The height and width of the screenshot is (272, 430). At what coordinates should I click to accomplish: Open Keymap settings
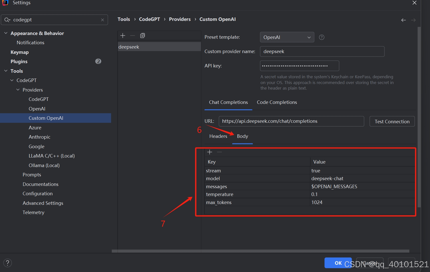[x=20, y=52]
